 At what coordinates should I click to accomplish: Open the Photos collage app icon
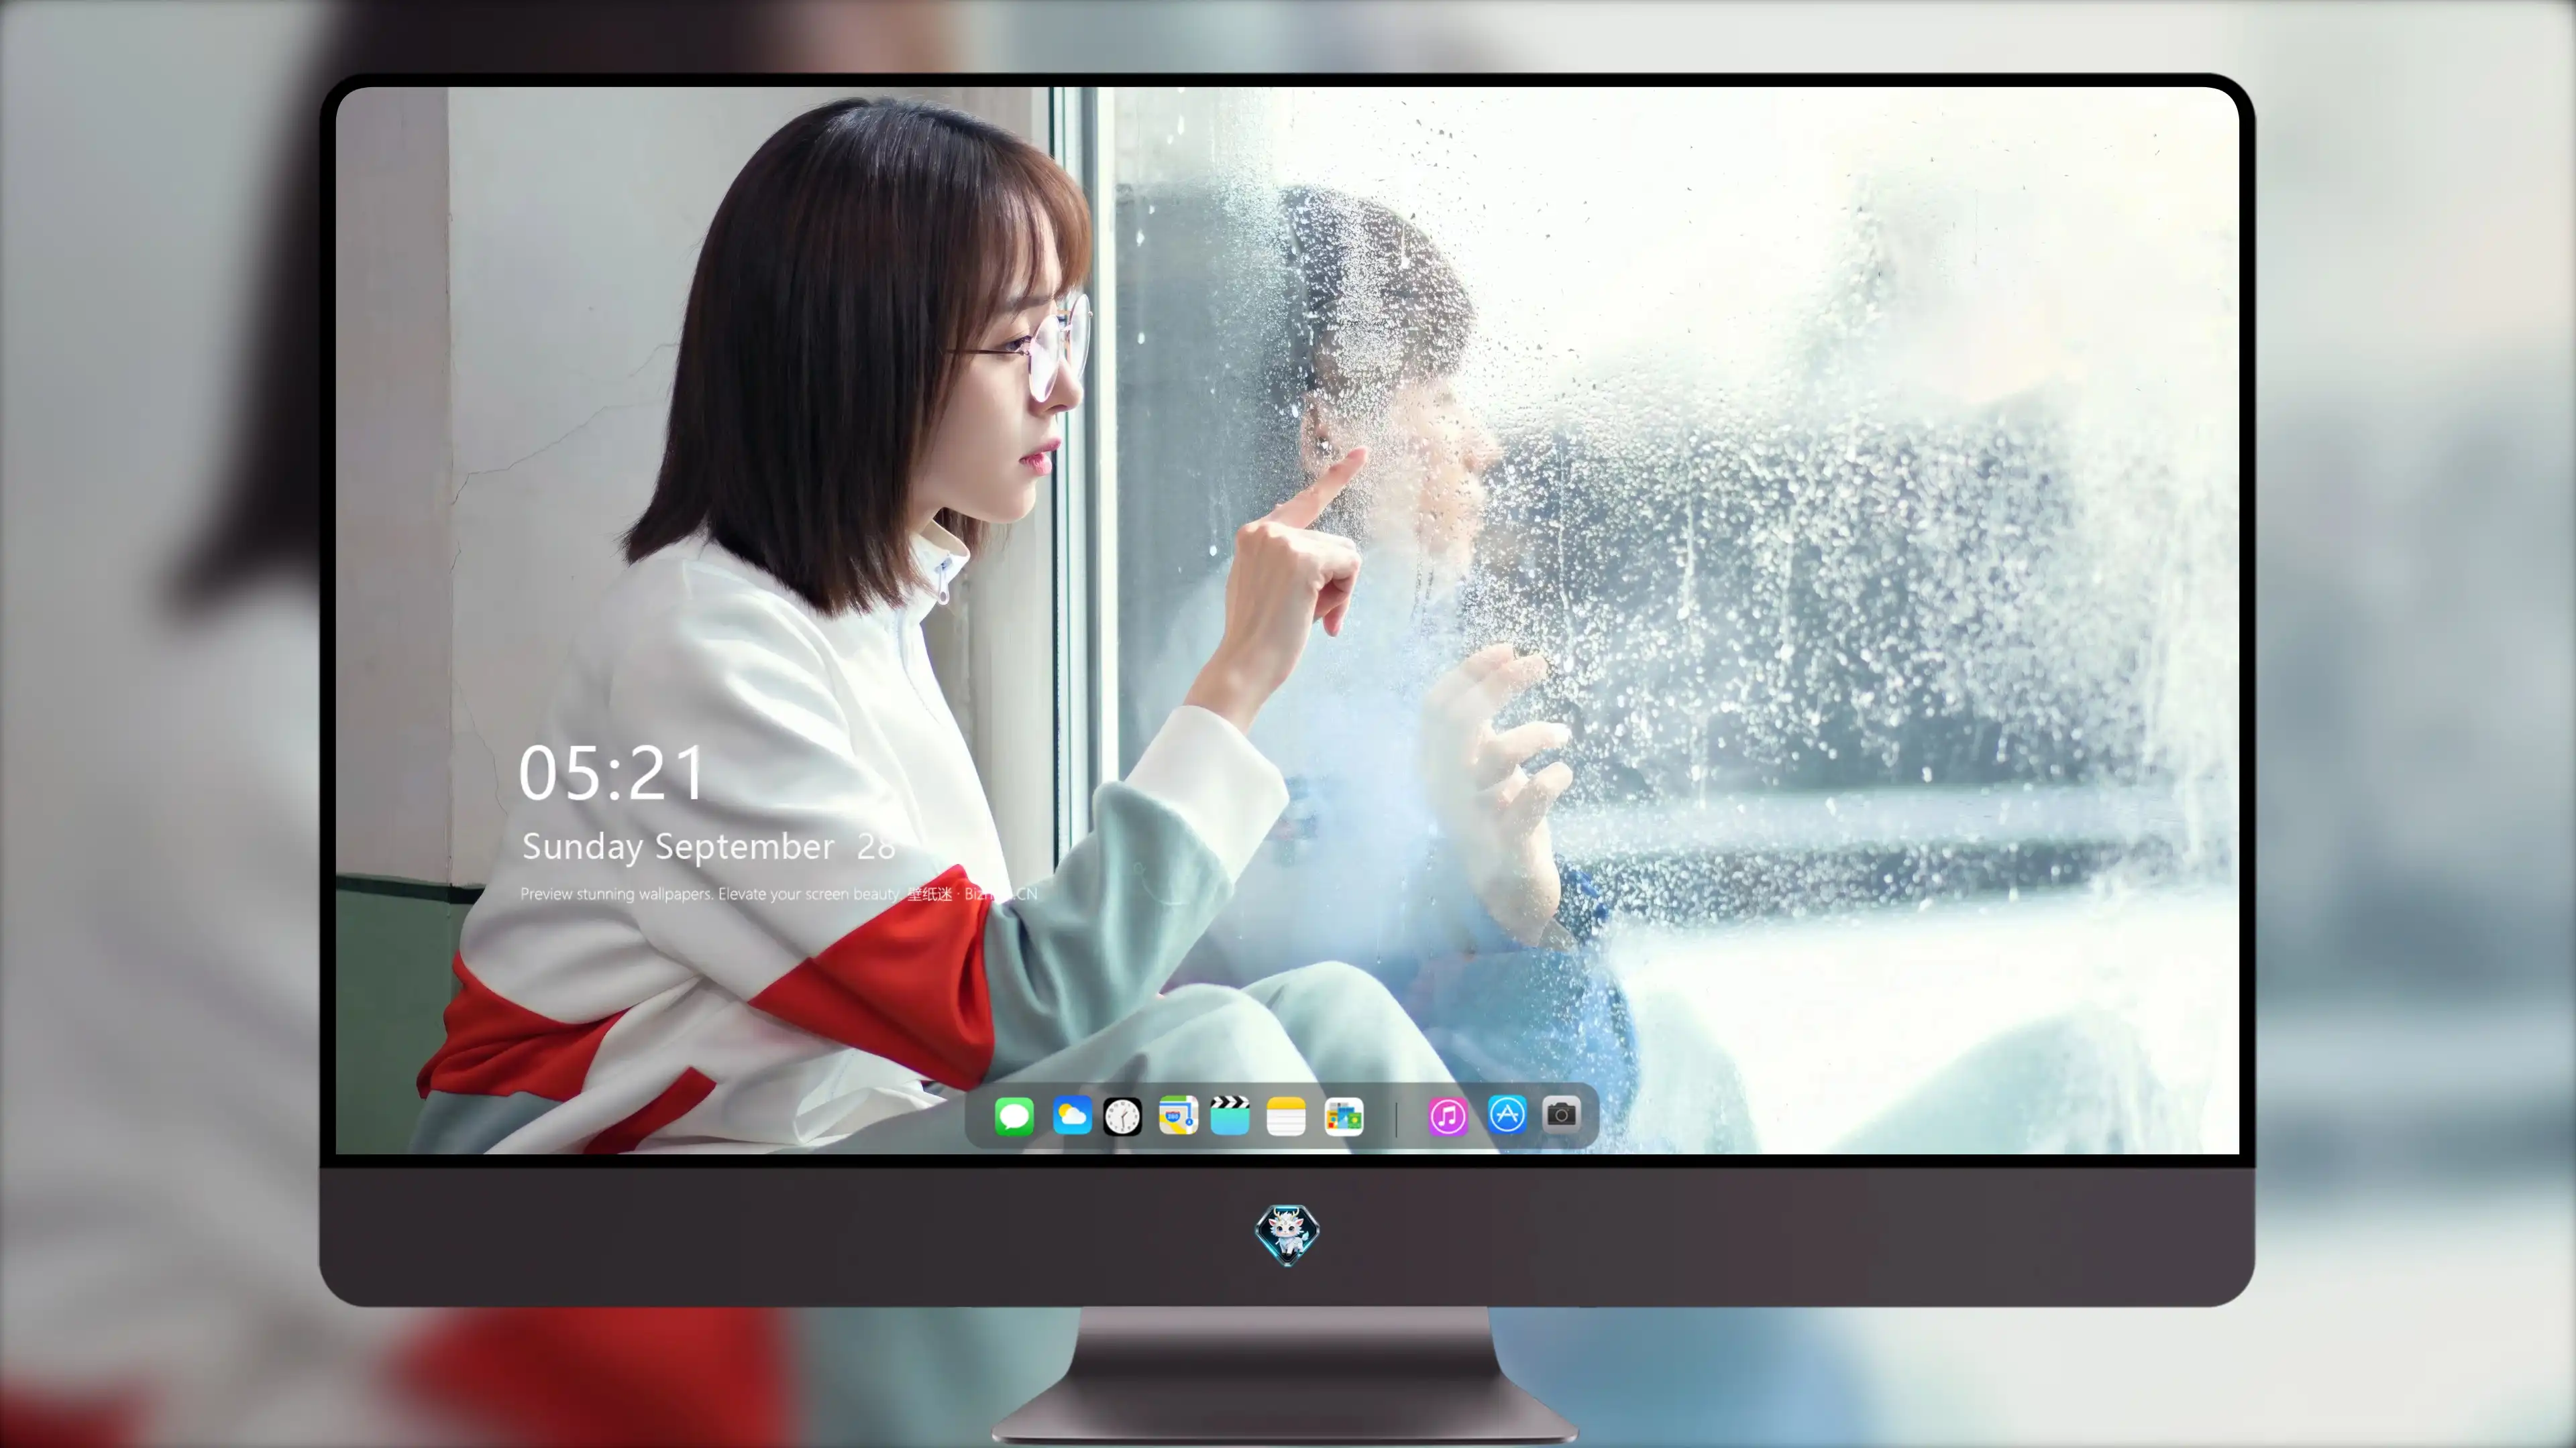click(1344, 1116)
